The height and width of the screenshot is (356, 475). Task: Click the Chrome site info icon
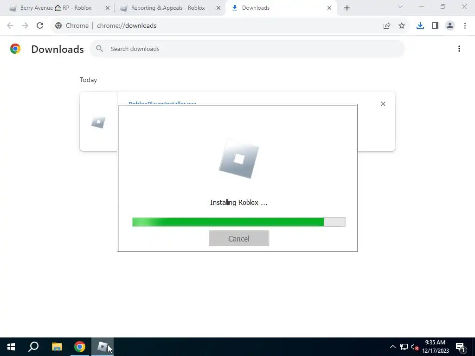click(x=58, y=26)
